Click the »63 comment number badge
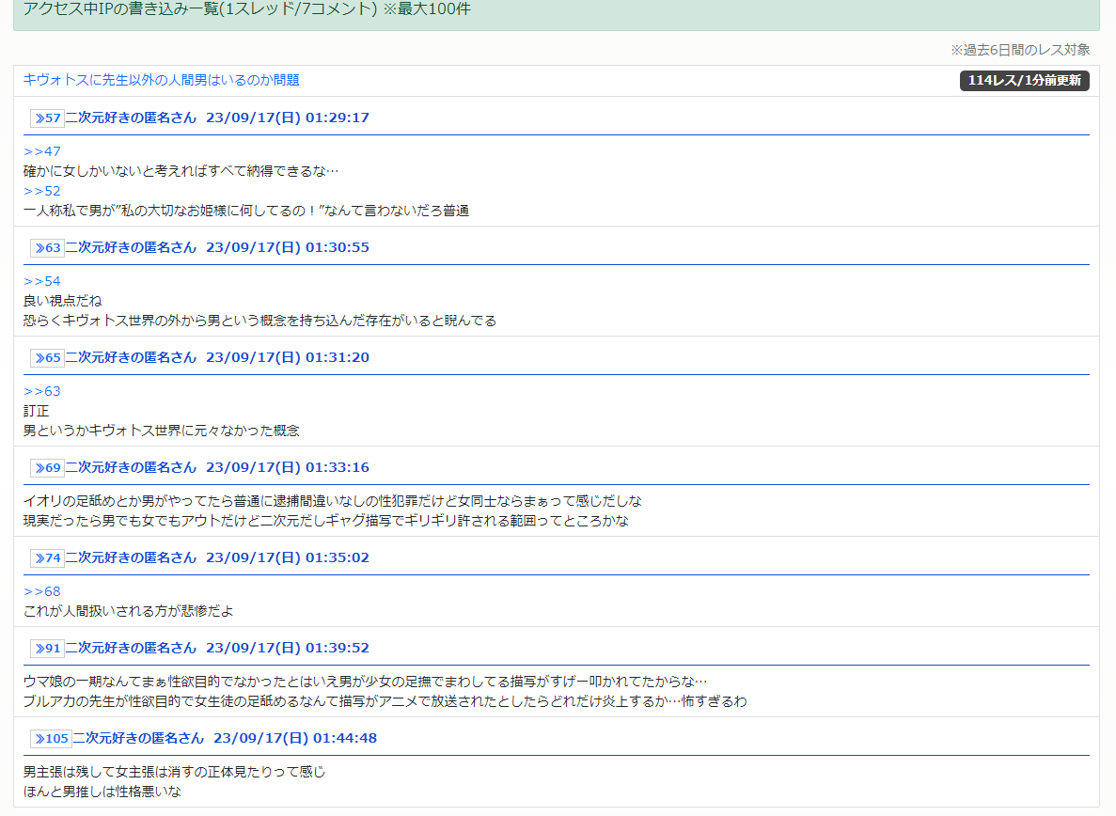The height and width of the screenshot is (816, 1116). [x=47, y=248]
